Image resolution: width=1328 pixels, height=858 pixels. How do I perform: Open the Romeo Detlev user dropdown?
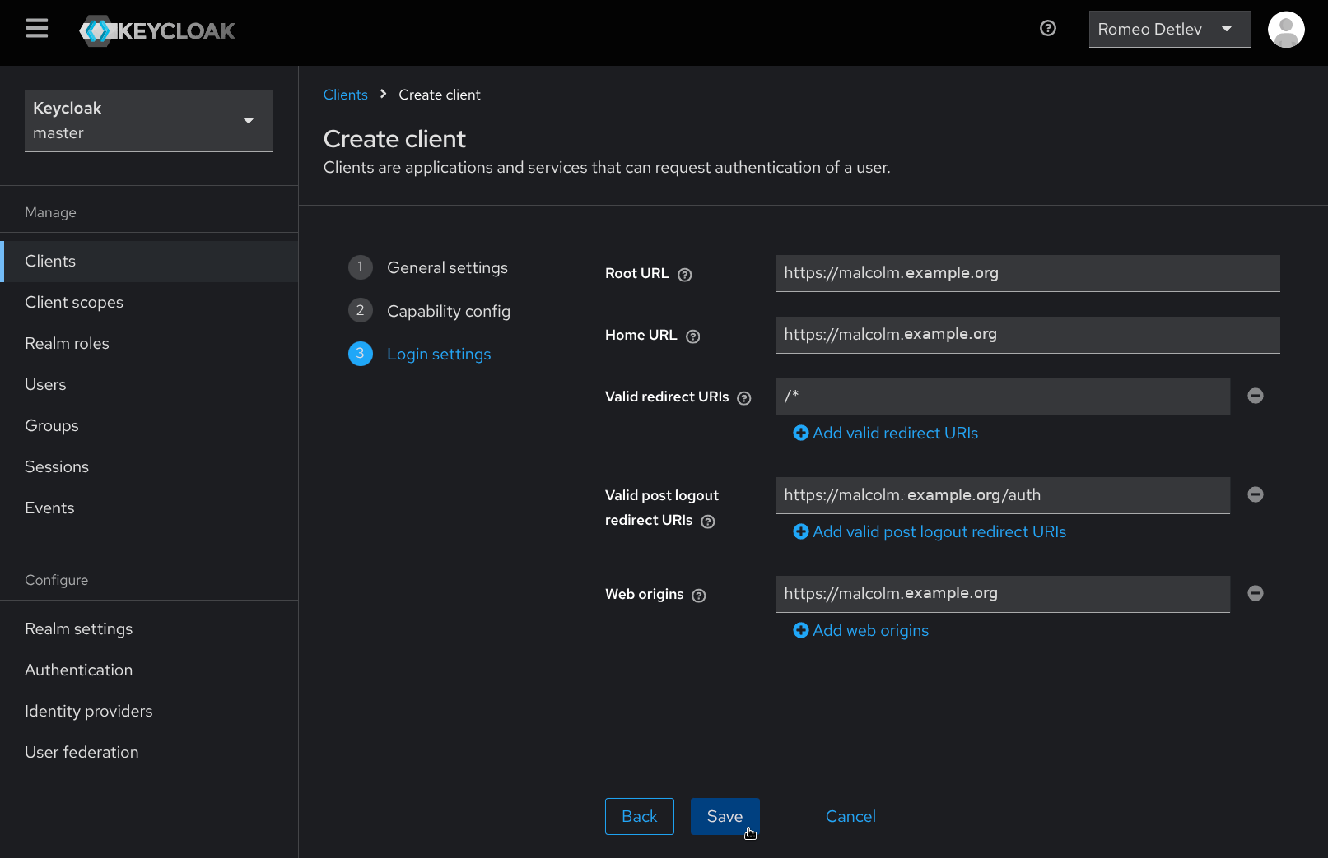coord(1170,30)
